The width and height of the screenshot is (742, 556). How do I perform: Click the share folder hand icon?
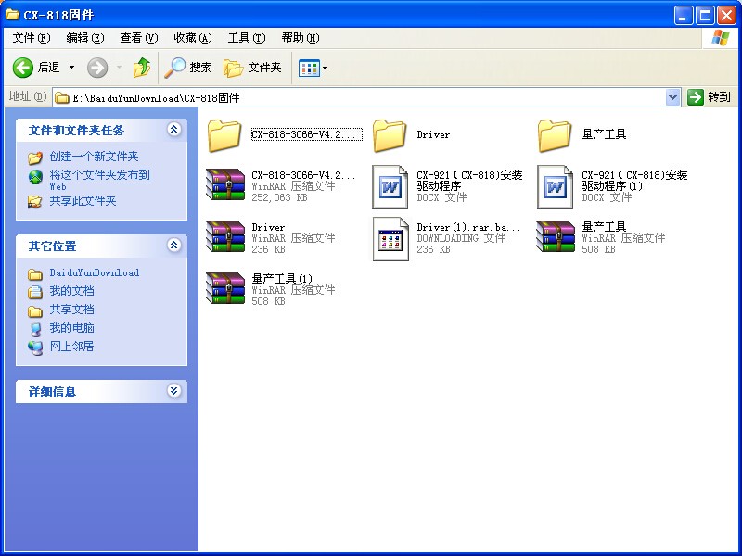[35, 201]
